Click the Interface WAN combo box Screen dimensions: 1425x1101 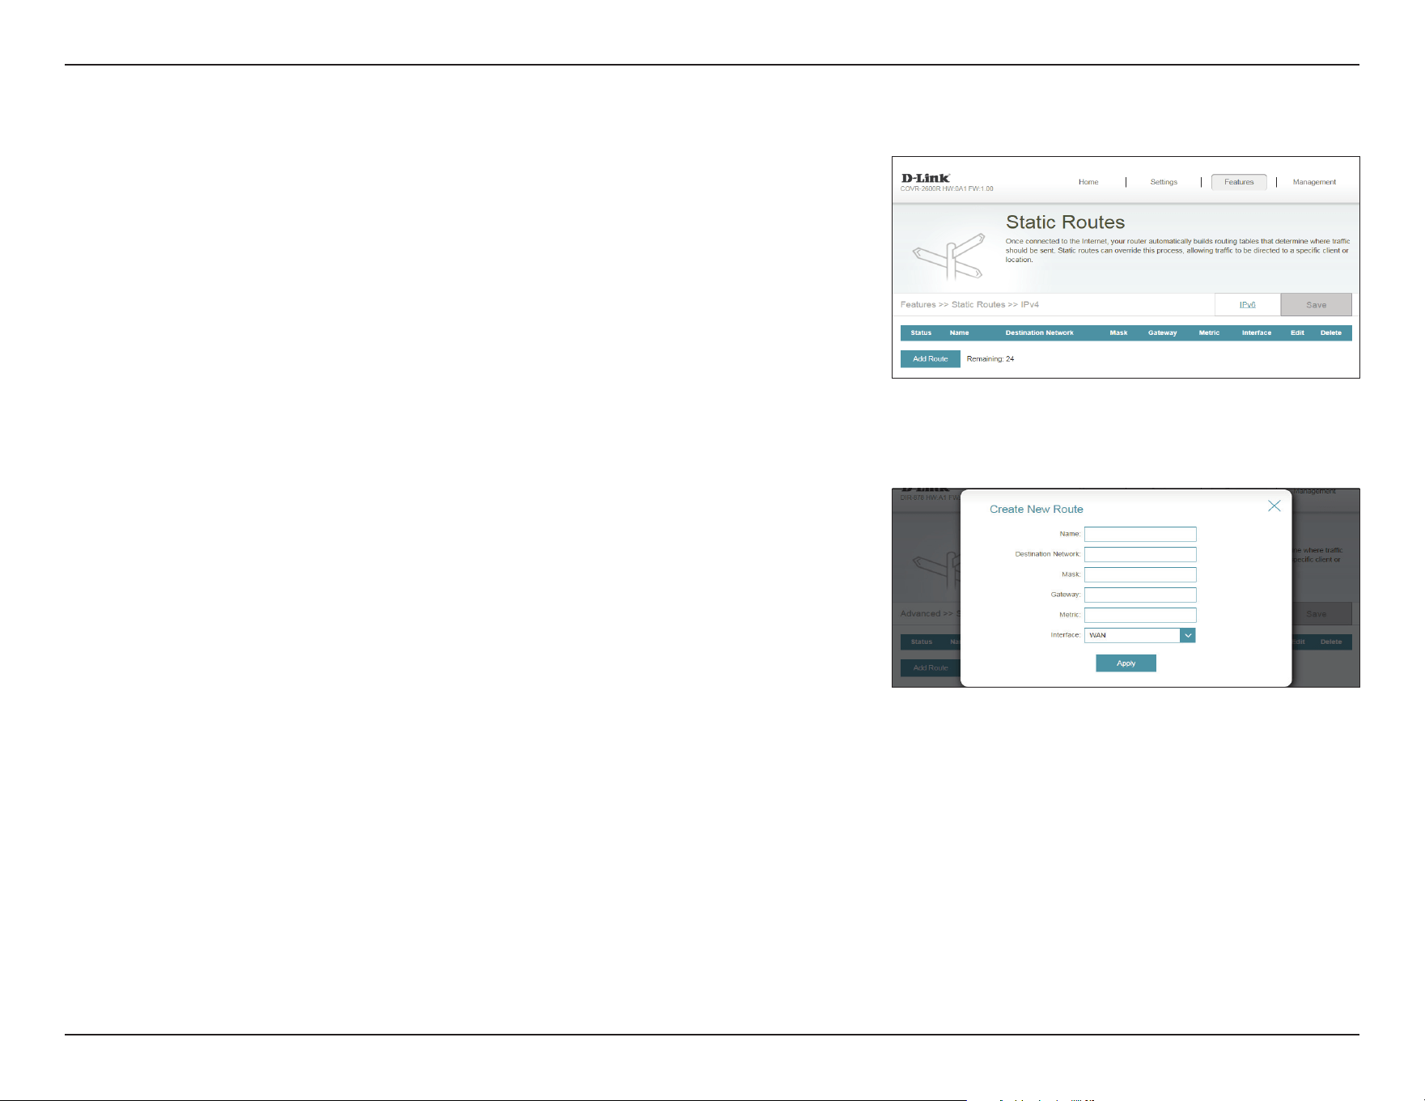pos(1140,635)
